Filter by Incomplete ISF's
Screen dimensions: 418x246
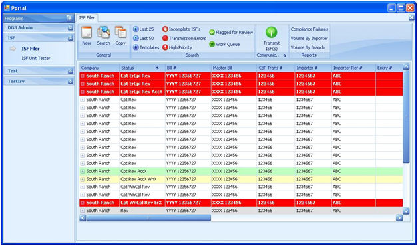pos(181,29)
